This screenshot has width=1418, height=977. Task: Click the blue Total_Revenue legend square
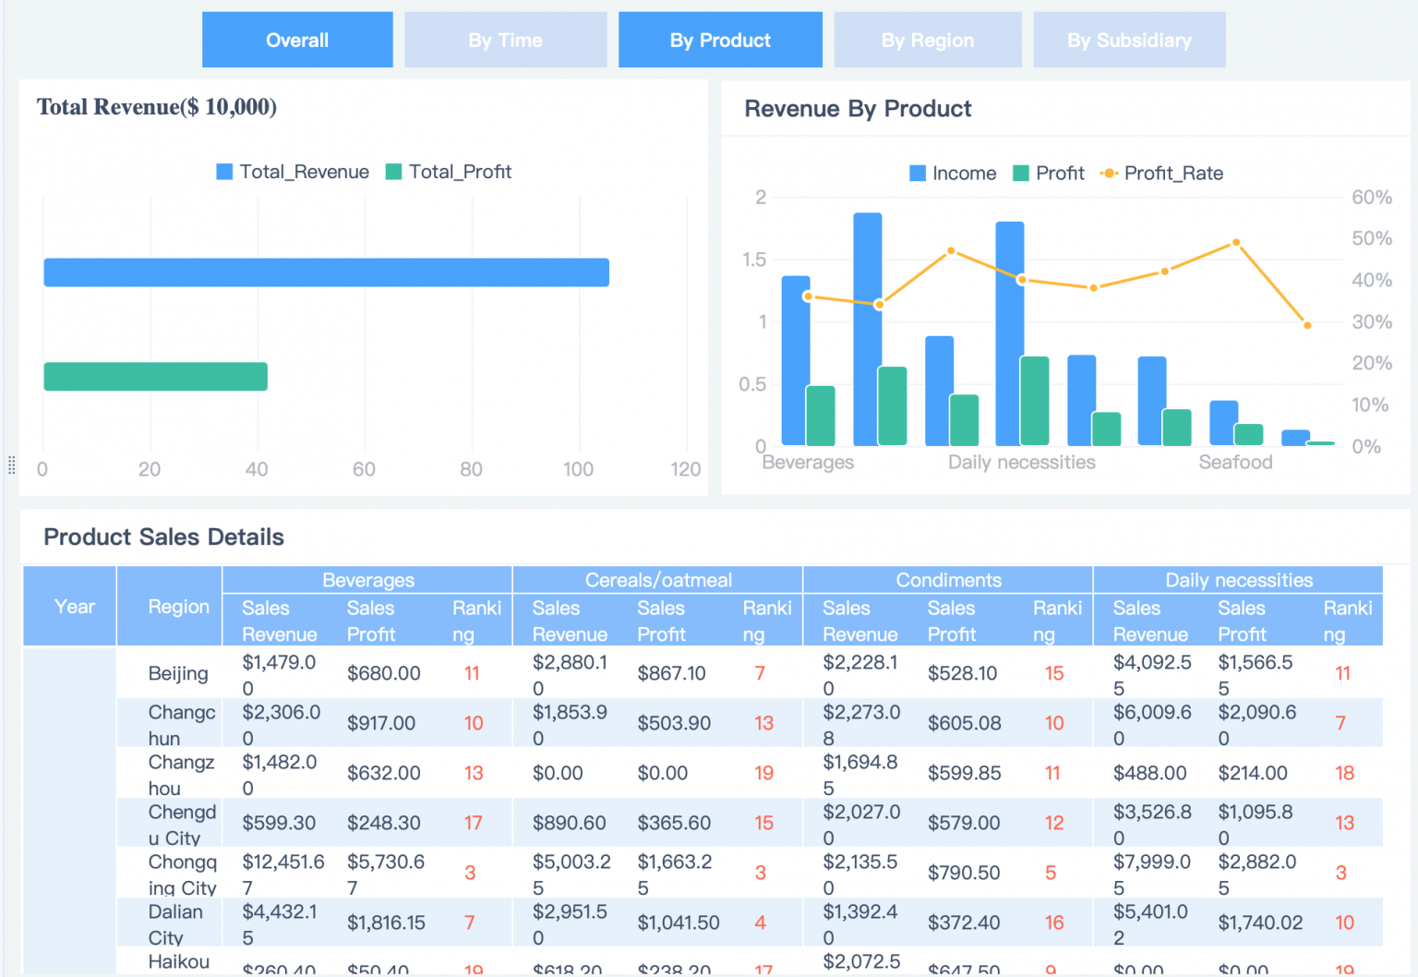click(223, 172)
